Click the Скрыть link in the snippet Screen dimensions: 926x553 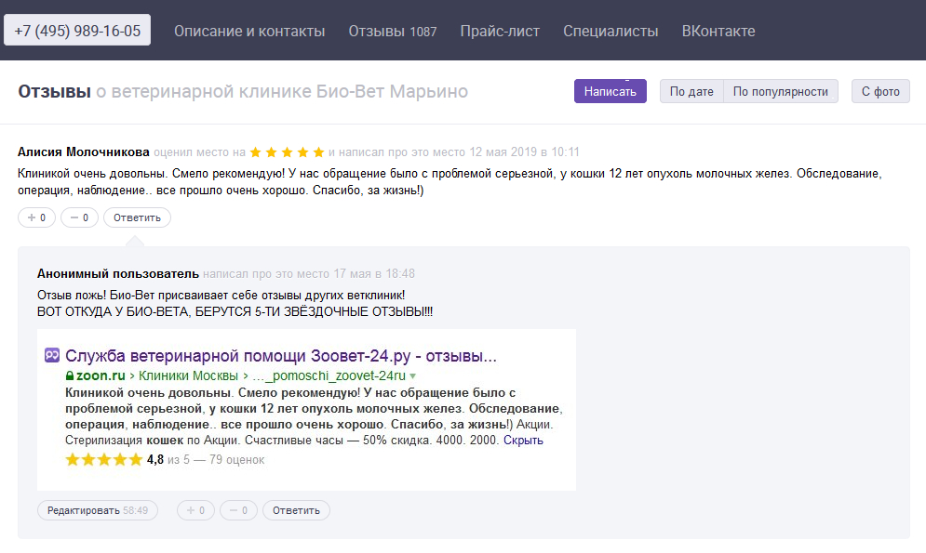523,441
